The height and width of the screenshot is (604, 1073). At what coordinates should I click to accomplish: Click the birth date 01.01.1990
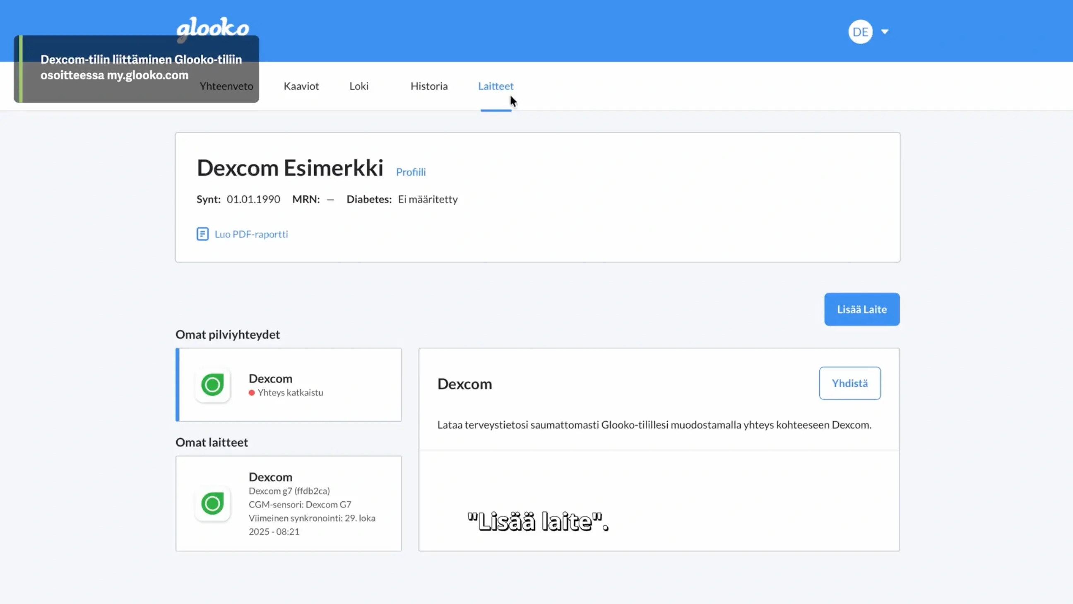click(x=253, y=199)
